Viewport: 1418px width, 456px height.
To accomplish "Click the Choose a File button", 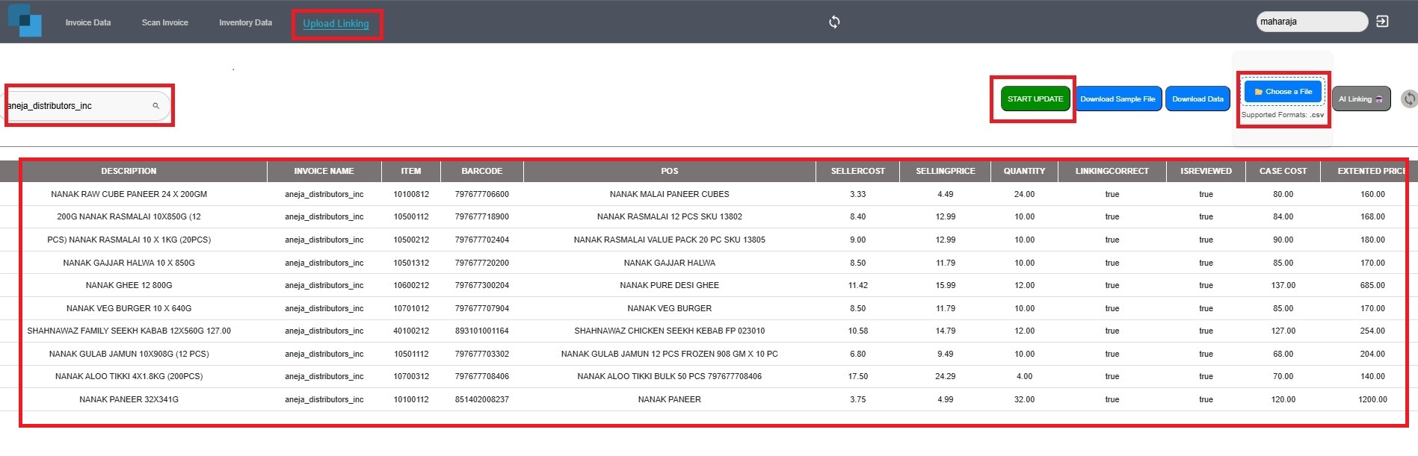I will (1283, 92).
